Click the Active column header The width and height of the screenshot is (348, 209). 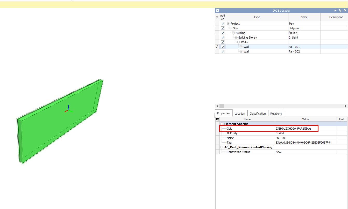(x=223, y=17)
